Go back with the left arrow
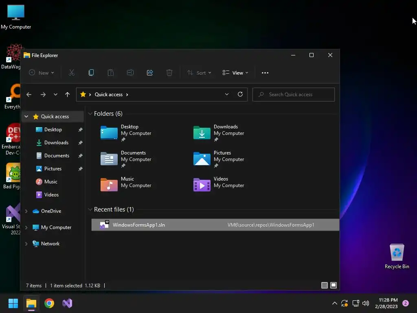This screenshot has height=313, width=417. pyautogui.click(x=29, y=95)
